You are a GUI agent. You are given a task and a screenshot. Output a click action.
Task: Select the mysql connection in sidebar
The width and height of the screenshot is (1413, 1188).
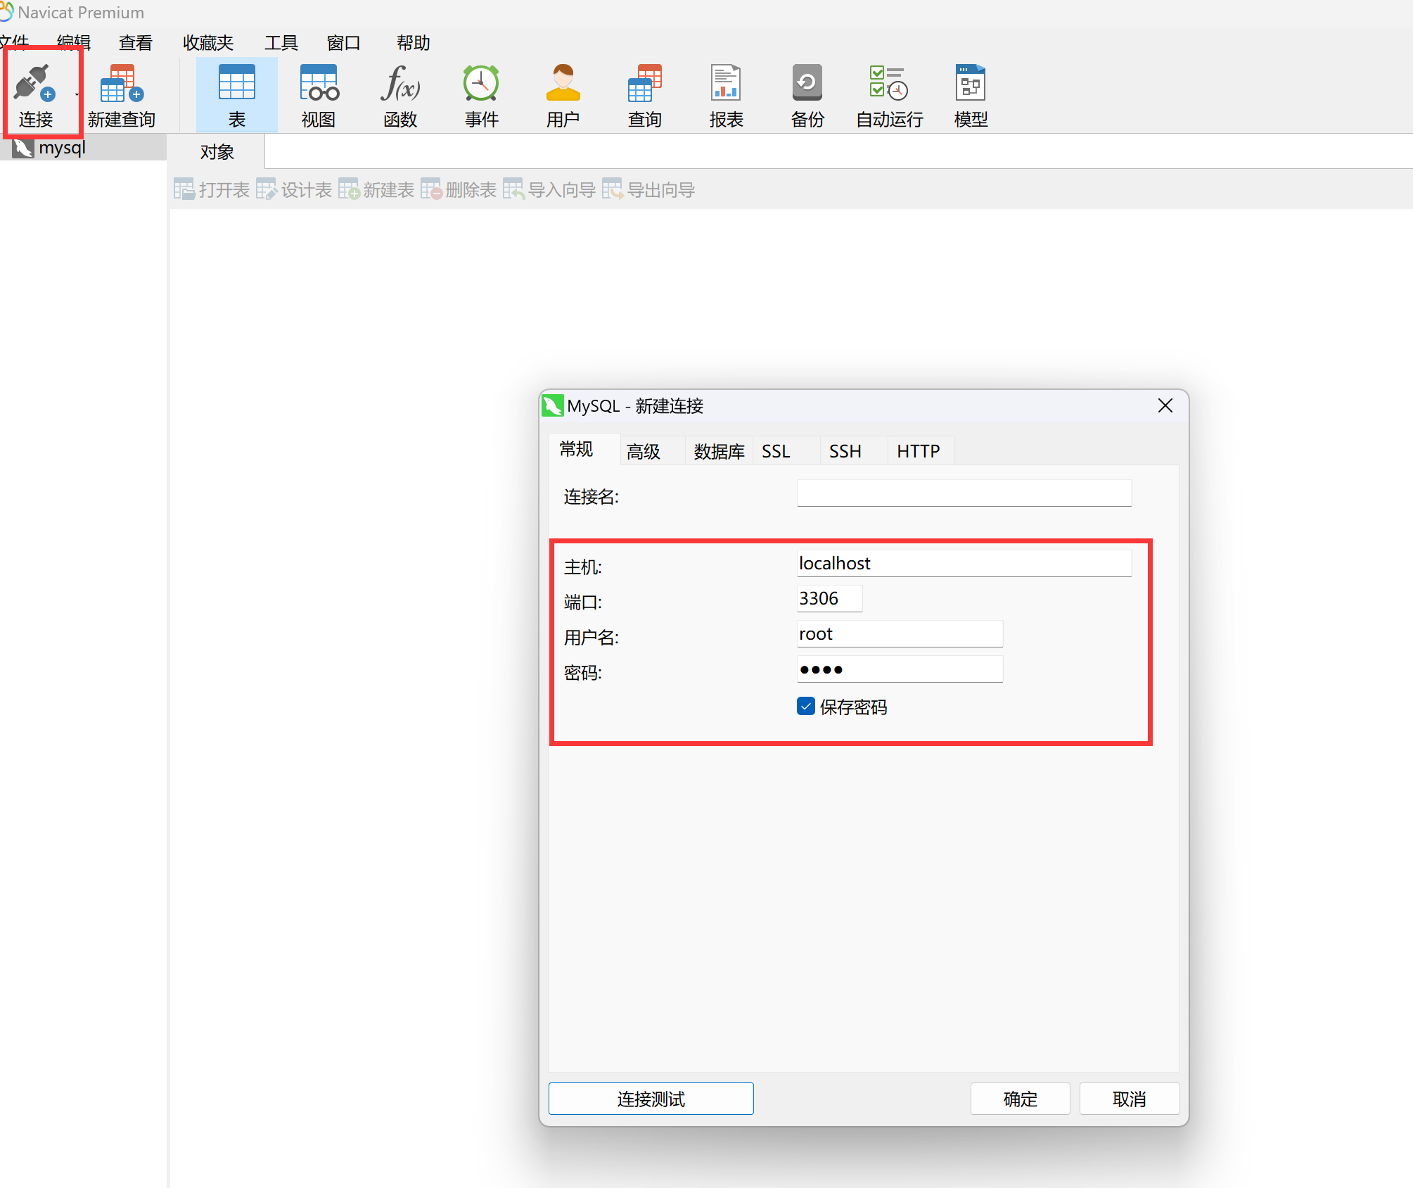(x=62, y=148)
